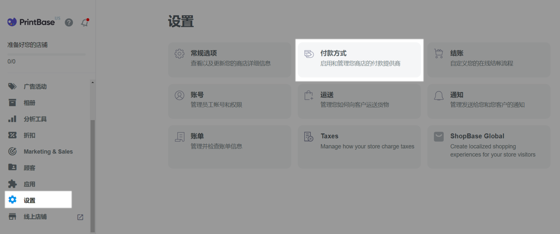Click the 线上店铺 storefront icon
Screen dimensions: 560x234
pos(12,217)
